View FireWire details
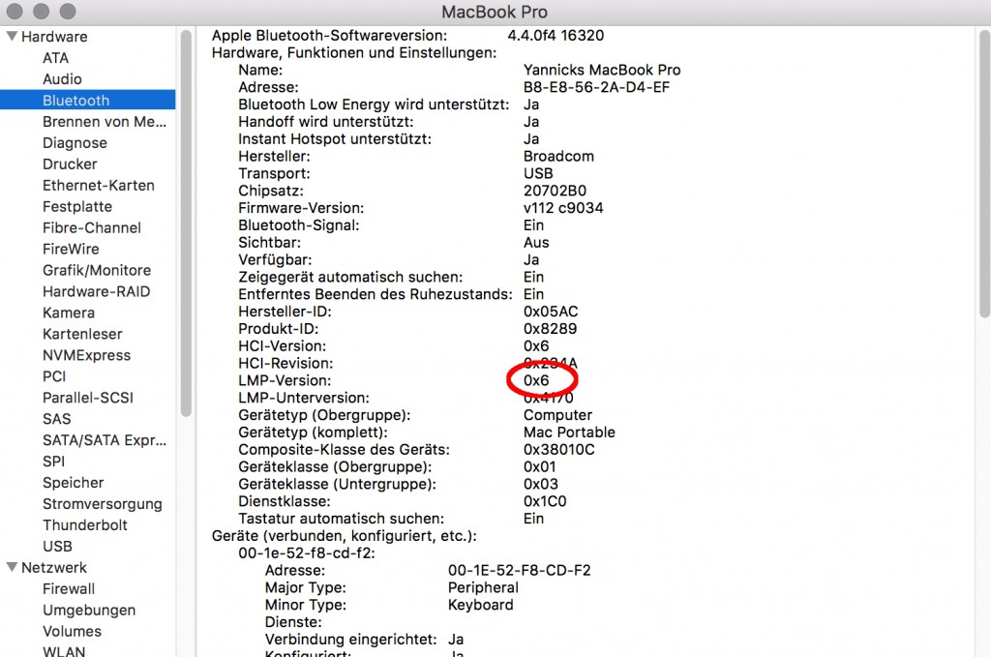Viewport: 991px width, 657px height. [71, 249]
